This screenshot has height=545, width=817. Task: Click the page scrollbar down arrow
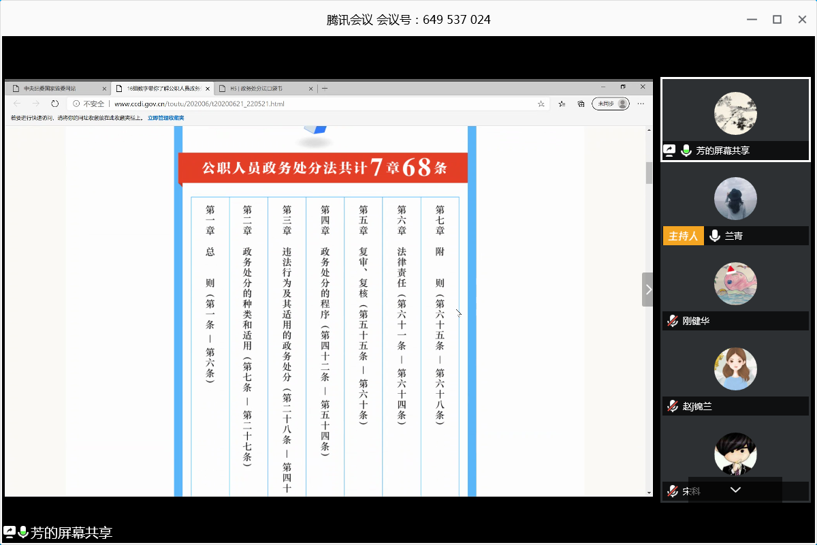(649, 491)
